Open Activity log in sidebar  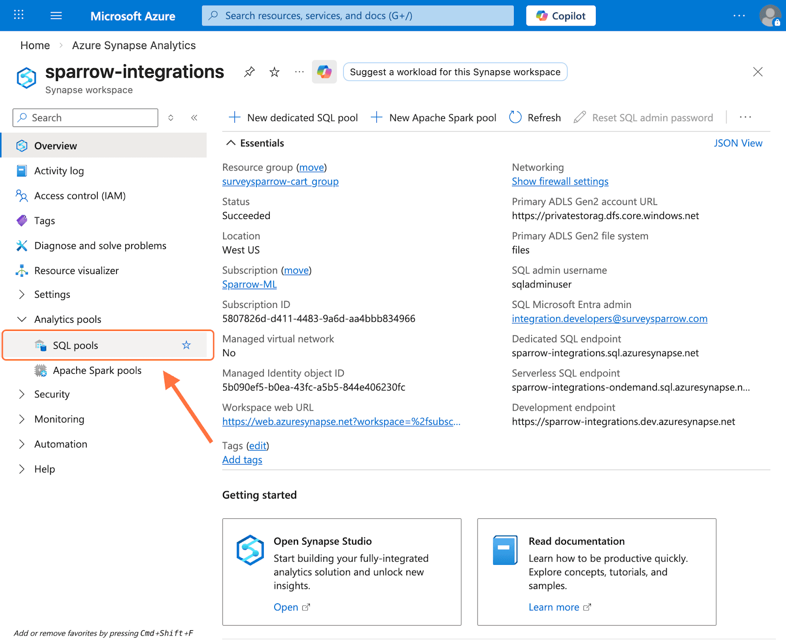[x=59, y=171]
